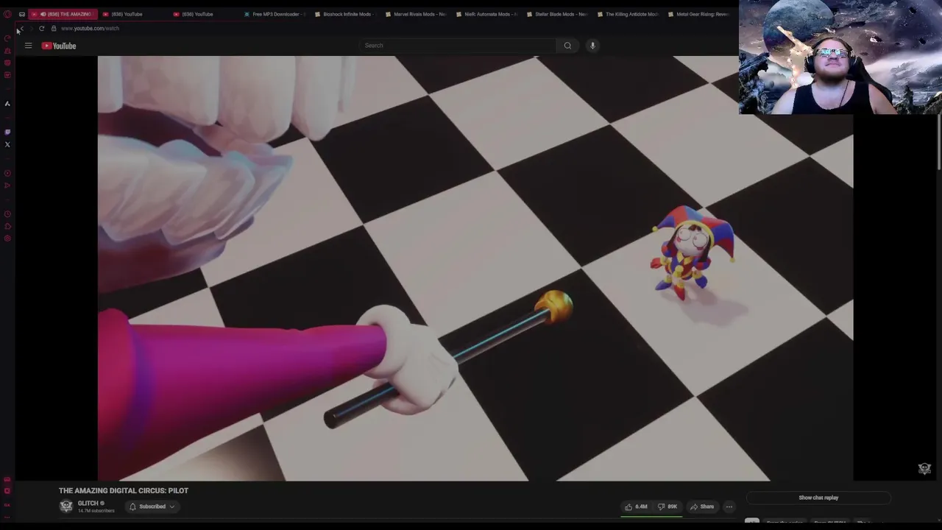Screen dimensions: 942x530
Task: Click the channel watermark in video corner
Action: (925, 468)
